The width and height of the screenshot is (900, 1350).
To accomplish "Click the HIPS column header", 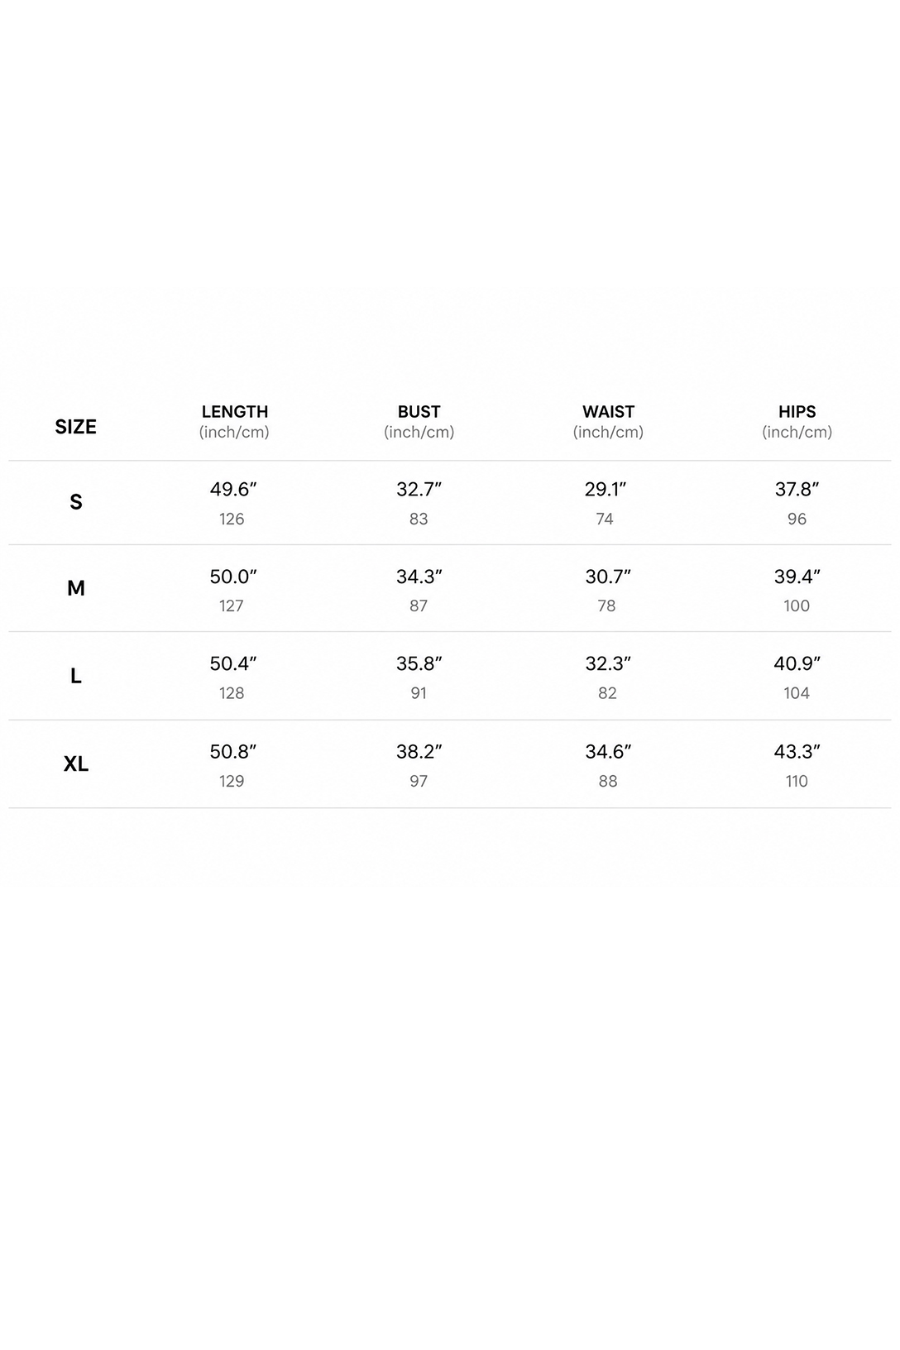I will click(797, 421).
